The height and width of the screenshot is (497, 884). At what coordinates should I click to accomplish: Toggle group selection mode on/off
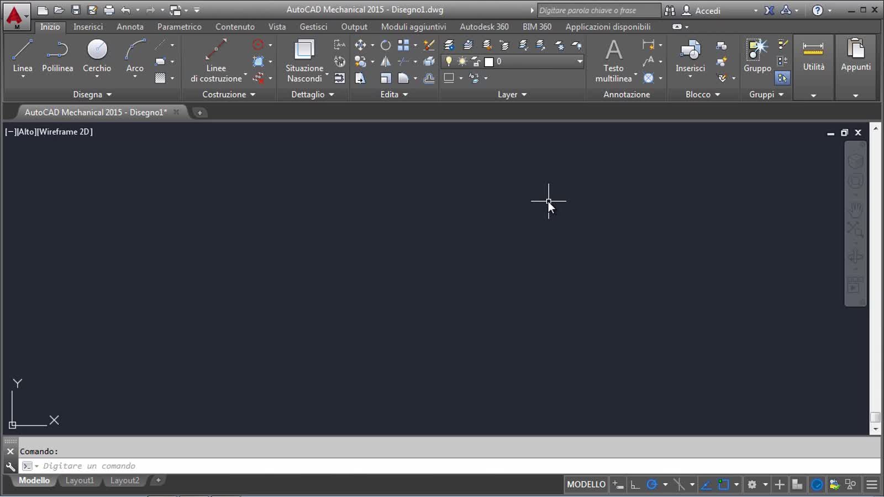[x=782, y=78]
